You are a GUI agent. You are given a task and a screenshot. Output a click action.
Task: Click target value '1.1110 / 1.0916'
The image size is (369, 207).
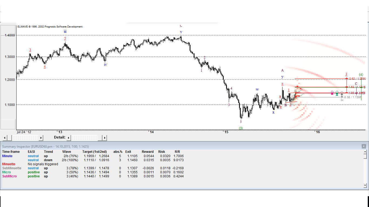96,160
